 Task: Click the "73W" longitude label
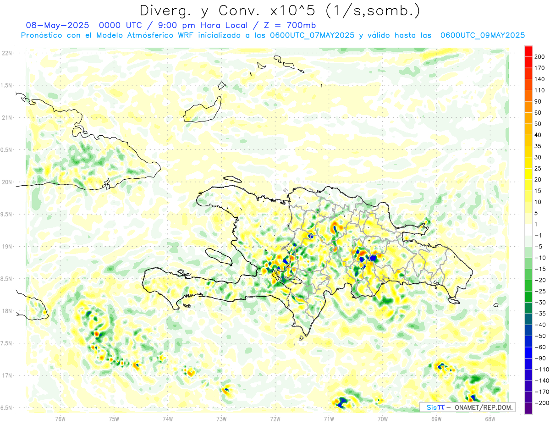(221, 419)
